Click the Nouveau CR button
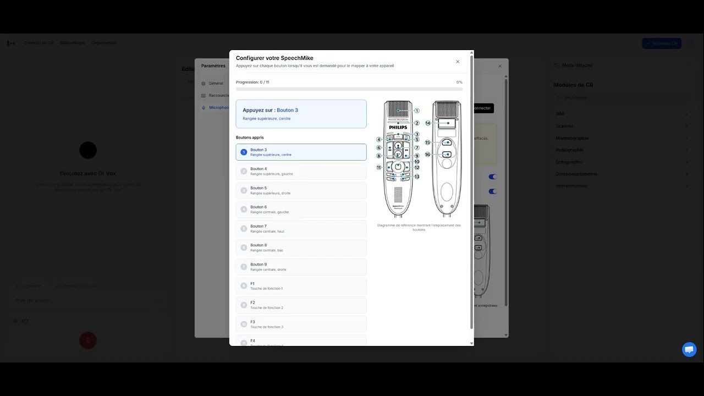The image size is (704, 396). (662, 43)
